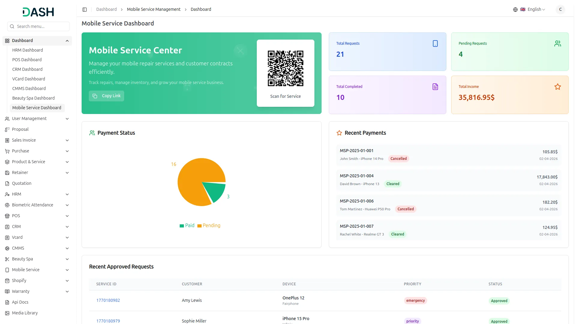Viewport: 576px width, 324px height.
Task: Click the globe language icon in header
Action: [515, 9]
